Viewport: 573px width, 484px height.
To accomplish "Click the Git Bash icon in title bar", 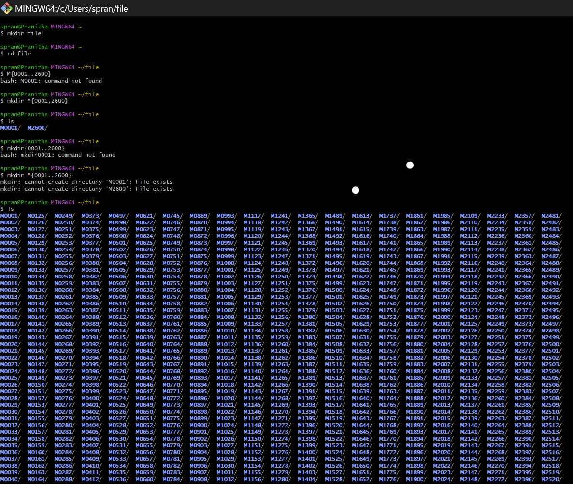I will pos(7,8).
